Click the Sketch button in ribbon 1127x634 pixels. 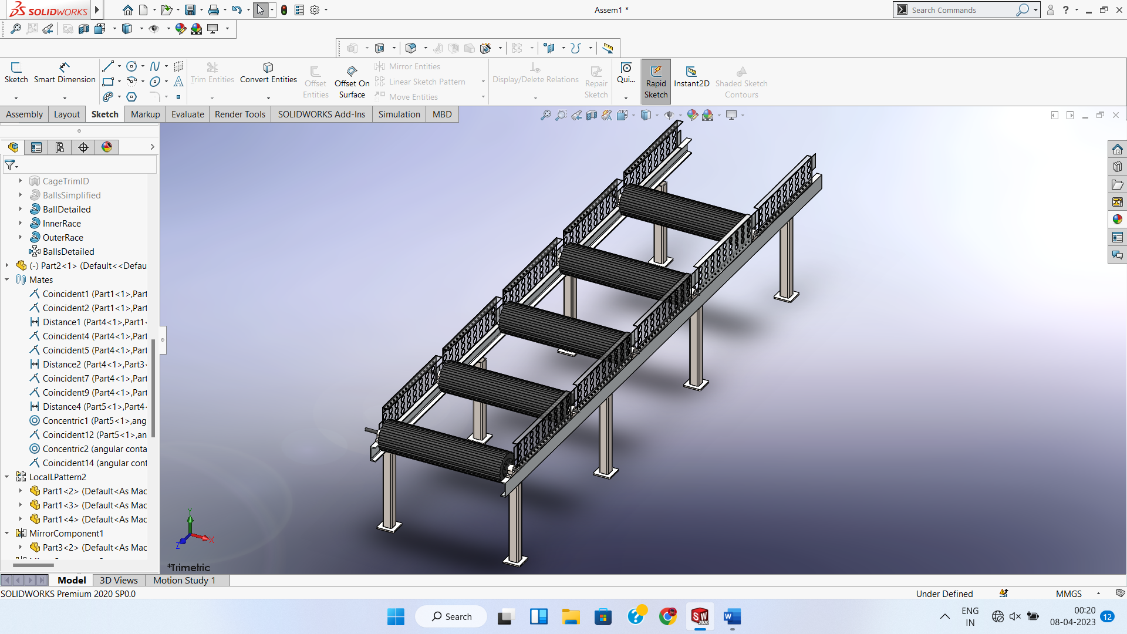(x=16, y=73)
